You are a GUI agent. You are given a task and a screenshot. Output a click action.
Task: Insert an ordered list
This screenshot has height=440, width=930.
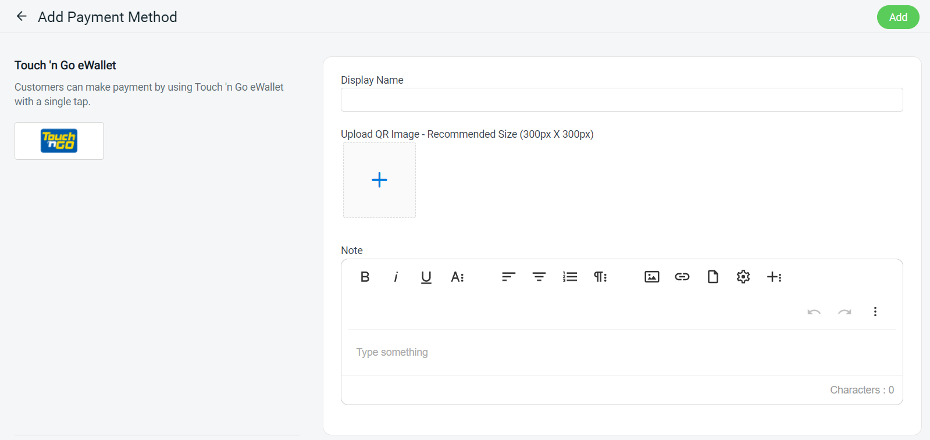click(x=570, y=277)
